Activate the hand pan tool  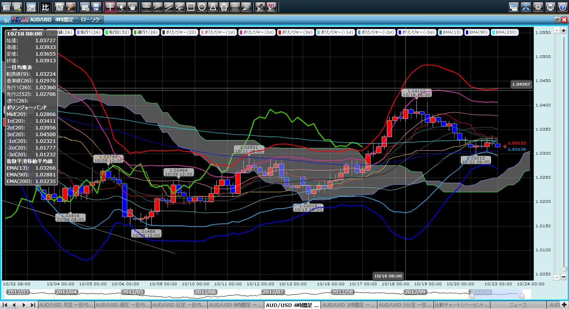(x=132, y=7)
